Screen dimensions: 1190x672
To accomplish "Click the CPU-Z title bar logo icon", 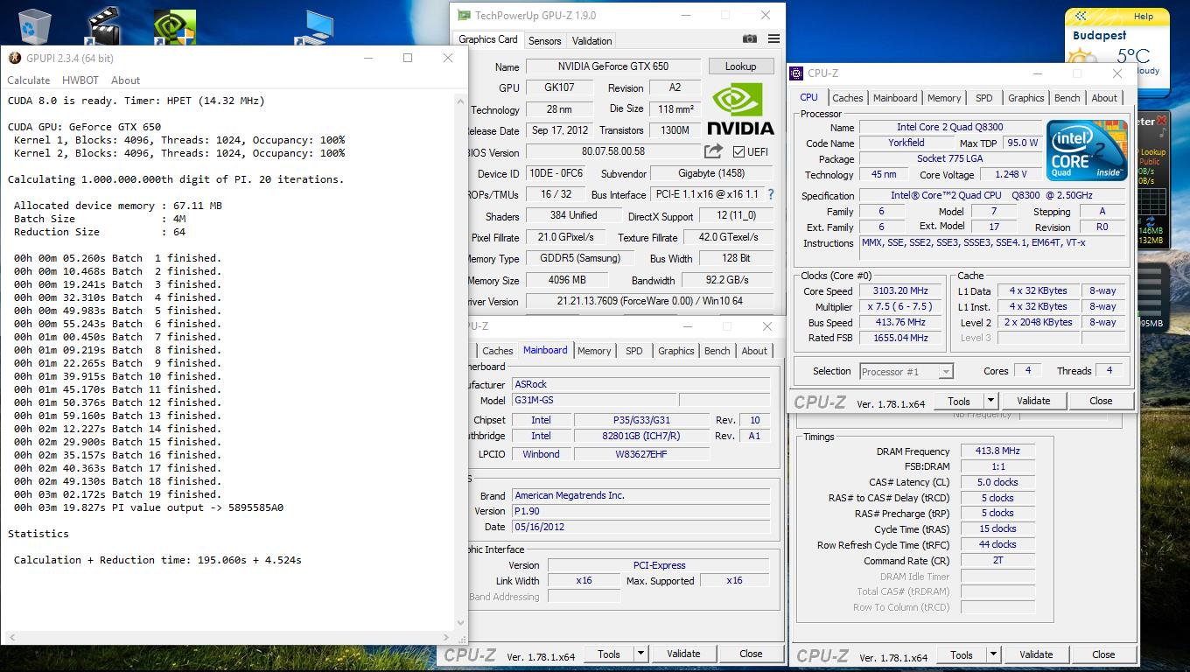I will point(796,73).
